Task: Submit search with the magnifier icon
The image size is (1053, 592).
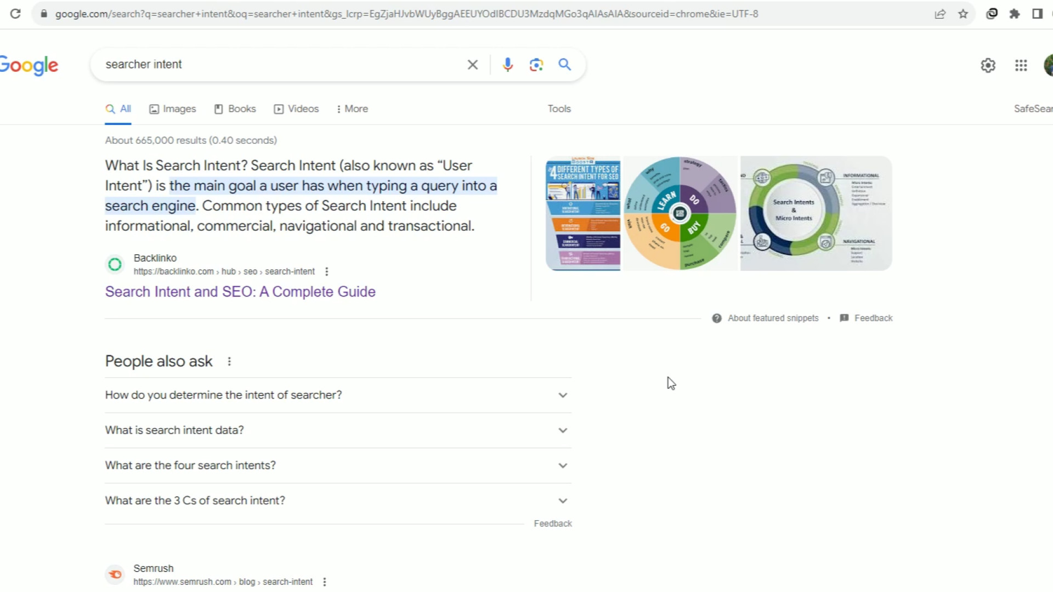Action: pos(565,65)
